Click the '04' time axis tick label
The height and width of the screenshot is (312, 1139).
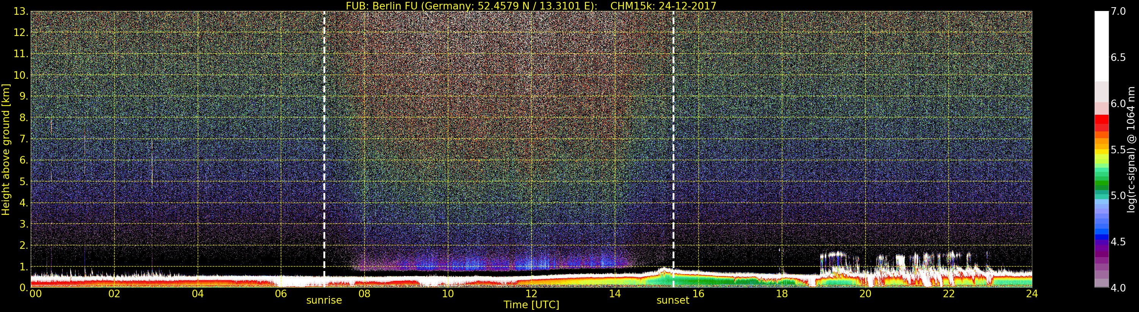pos(198,293)
